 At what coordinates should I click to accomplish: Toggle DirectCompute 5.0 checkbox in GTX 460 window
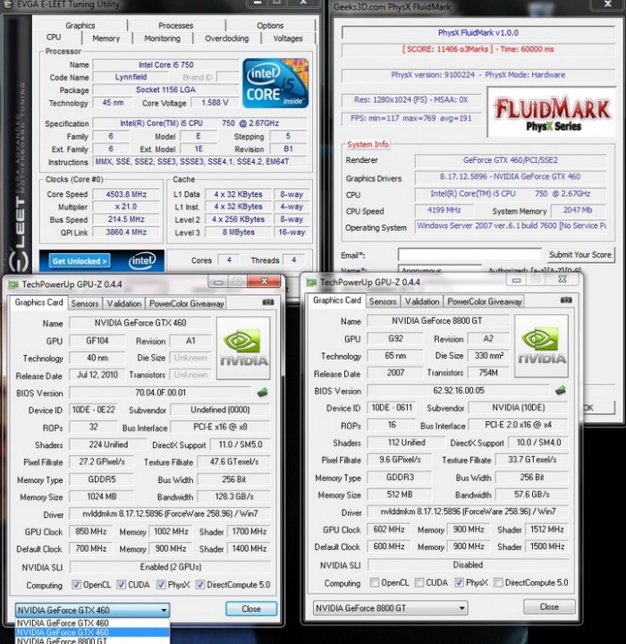[200, 584]
